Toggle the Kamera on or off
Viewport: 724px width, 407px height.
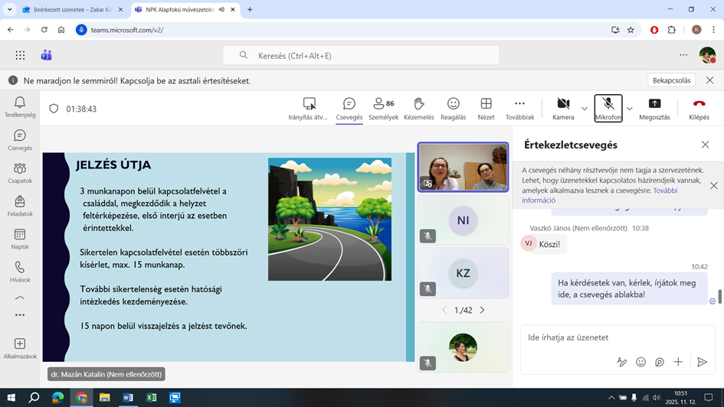click(563, 108)
